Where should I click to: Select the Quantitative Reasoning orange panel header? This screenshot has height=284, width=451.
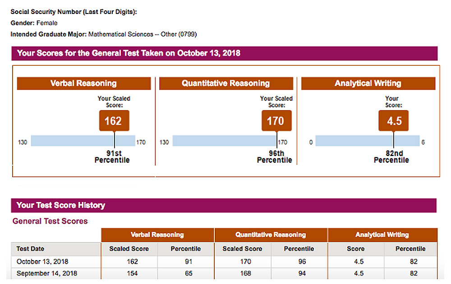tap(226, 83)
